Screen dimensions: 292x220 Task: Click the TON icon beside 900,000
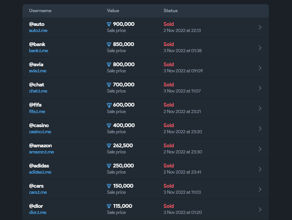tap(109, 24)
